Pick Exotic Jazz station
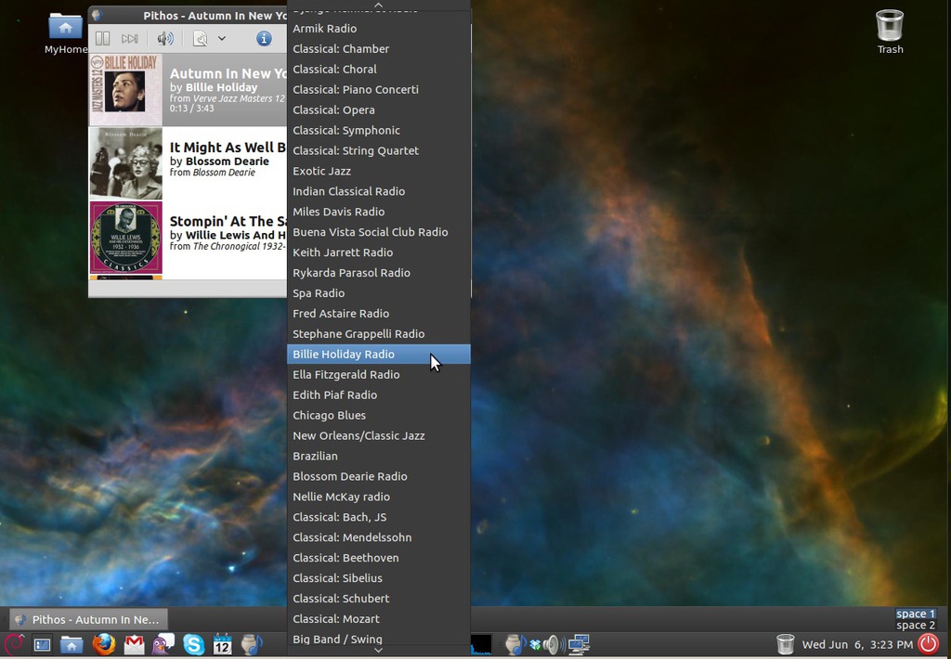951x659 pixels. click(x=379, y=171)
